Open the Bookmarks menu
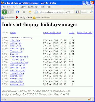This screenshot has height=102, width=95. click(33, 7)
